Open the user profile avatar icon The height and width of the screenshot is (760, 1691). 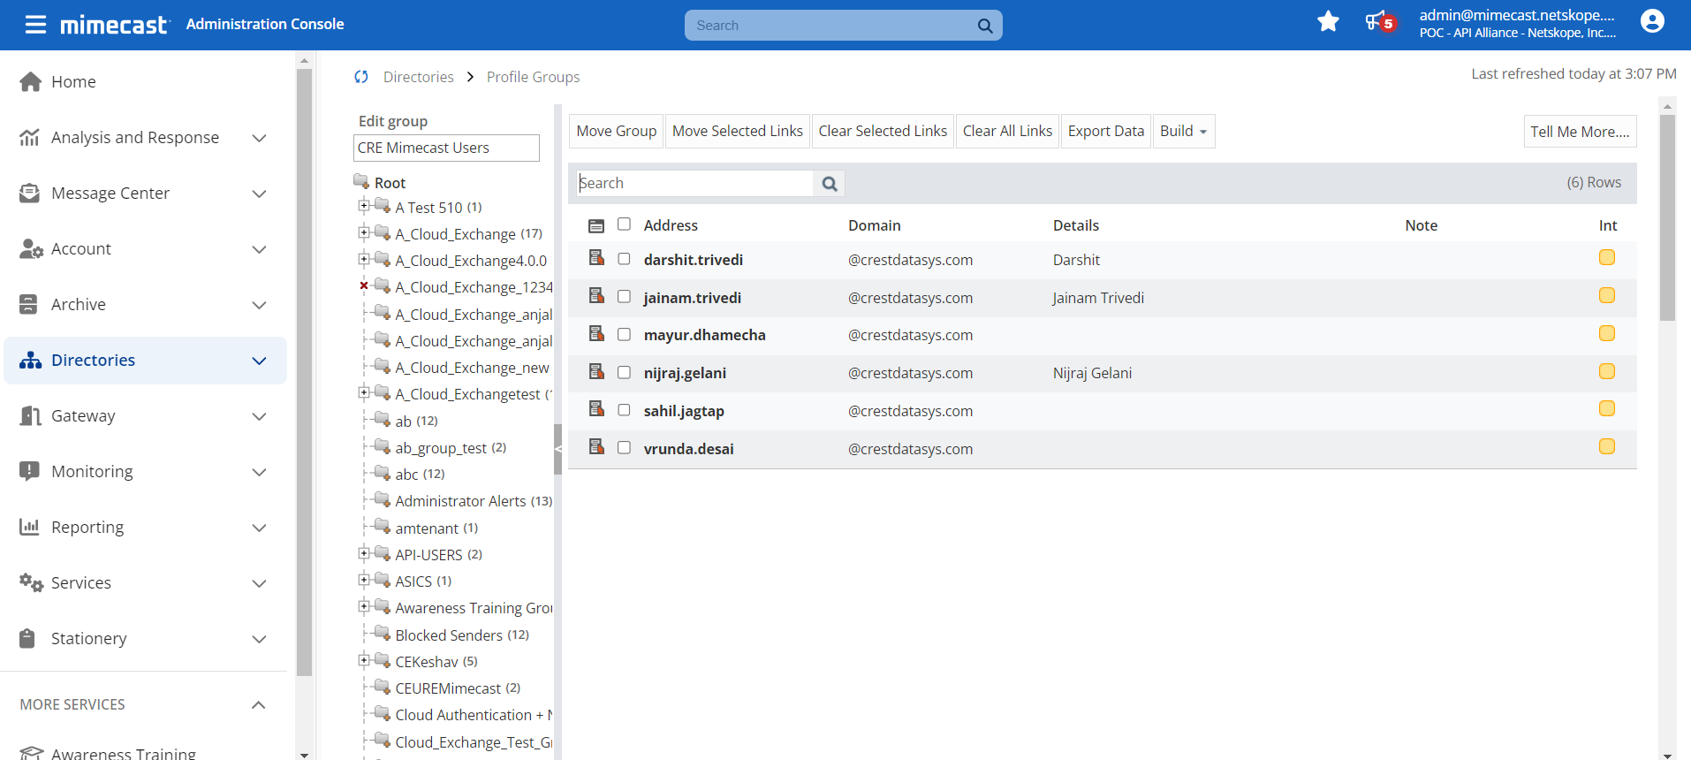pyautogui.click(x=1652, y=21)
